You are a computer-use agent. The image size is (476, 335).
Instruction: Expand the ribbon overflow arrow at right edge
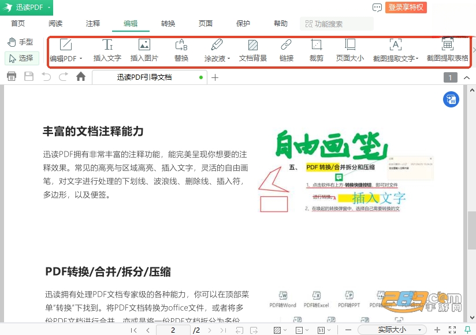[474, 50]
